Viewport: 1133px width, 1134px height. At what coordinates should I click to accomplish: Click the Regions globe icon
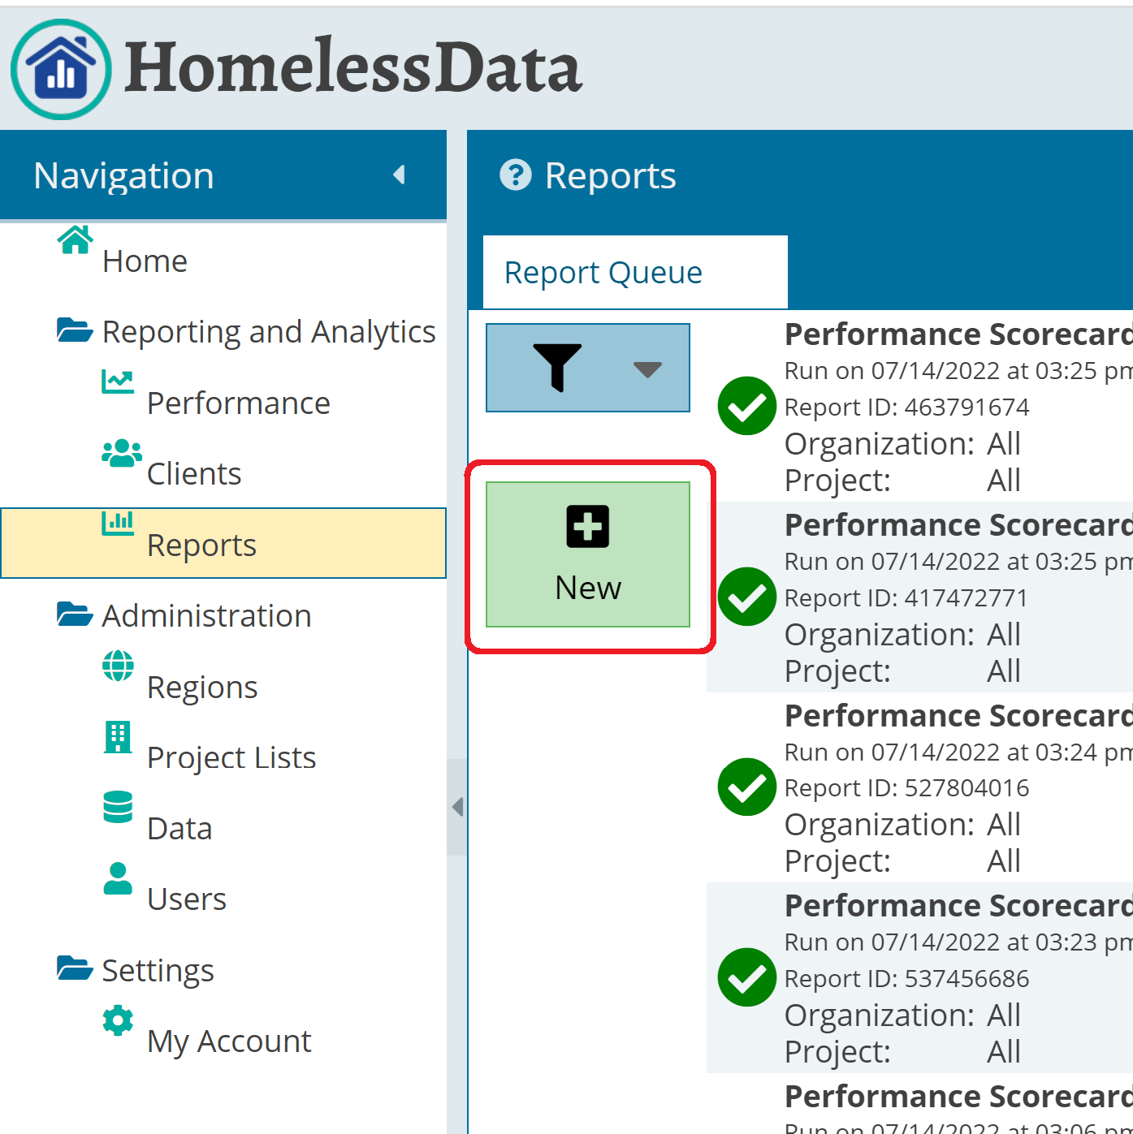[x=118, y=666]
